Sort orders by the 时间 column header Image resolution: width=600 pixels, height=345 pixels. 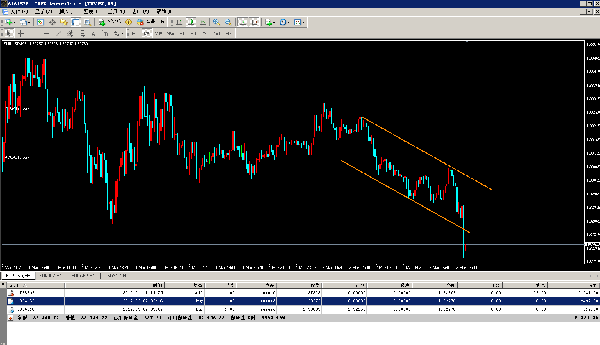[114, 285]
